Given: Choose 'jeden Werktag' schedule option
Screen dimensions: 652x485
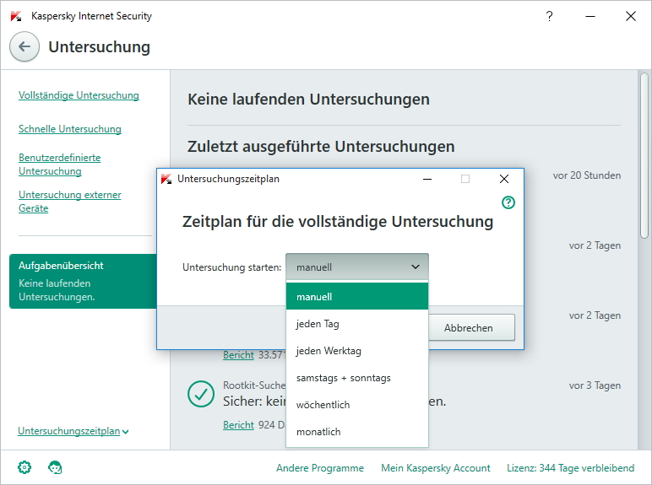Looking at the screenshot, I should 357,350.
